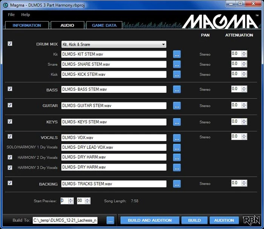Browse for Harmony 3 dry vocals file

coord(177,167)
